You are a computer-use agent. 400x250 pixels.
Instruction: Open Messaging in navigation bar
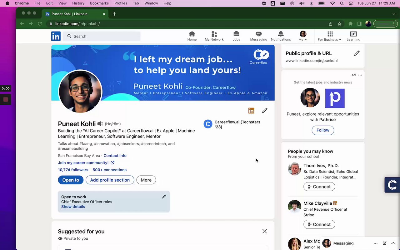click(258, 36)
